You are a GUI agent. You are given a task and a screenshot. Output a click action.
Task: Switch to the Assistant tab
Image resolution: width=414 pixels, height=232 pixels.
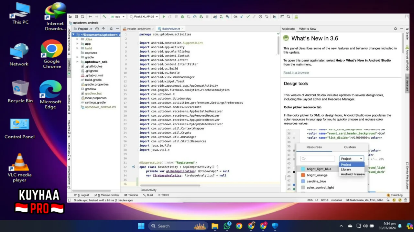[x=288, y=29]
